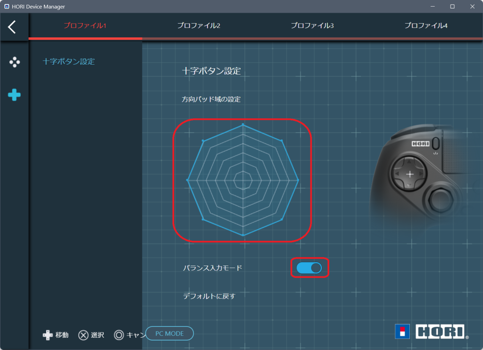Select the プロファイル4 tab
This screenshot has width=483, height=350.
point(425,25)
